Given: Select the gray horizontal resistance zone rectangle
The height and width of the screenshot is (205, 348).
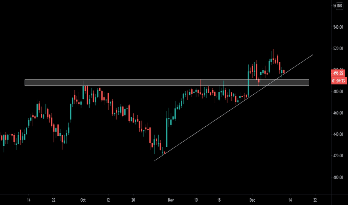Looking at the screenshot, I should (167, 83).
